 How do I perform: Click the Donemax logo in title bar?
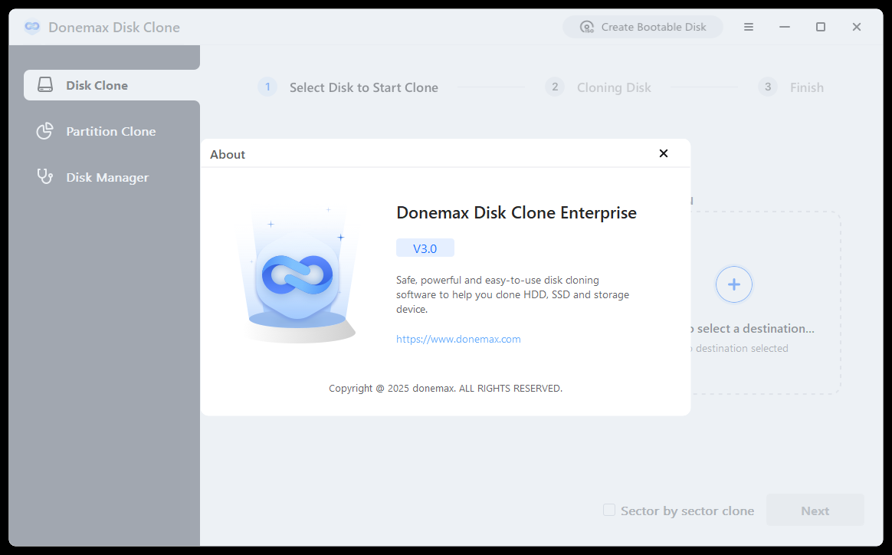[32, 27]
